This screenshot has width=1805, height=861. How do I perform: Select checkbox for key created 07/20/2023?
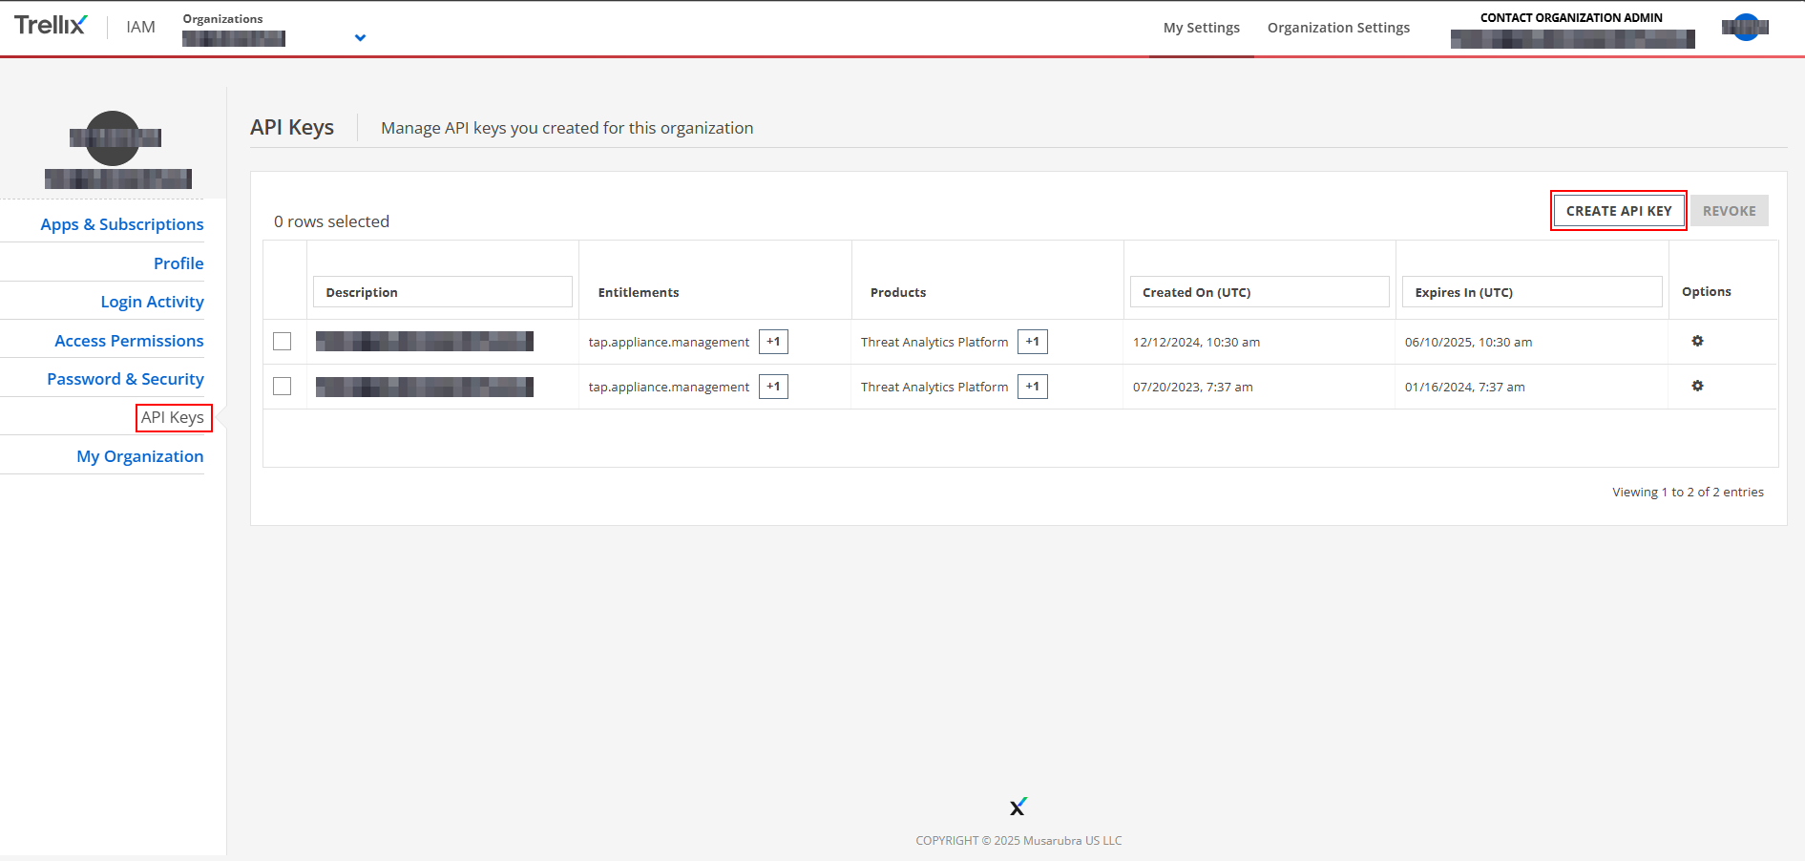(283, 387)
